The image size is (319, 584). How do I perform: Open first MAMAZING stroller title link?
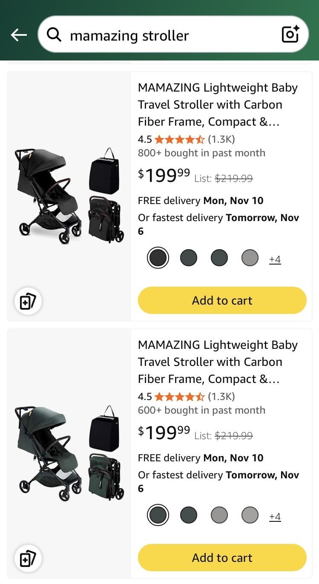[218, 105]
